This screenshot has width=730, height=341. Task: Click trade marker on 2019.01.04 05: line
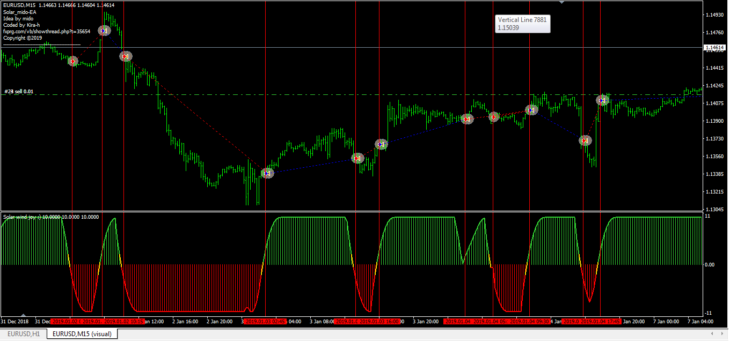click(494, 117)
